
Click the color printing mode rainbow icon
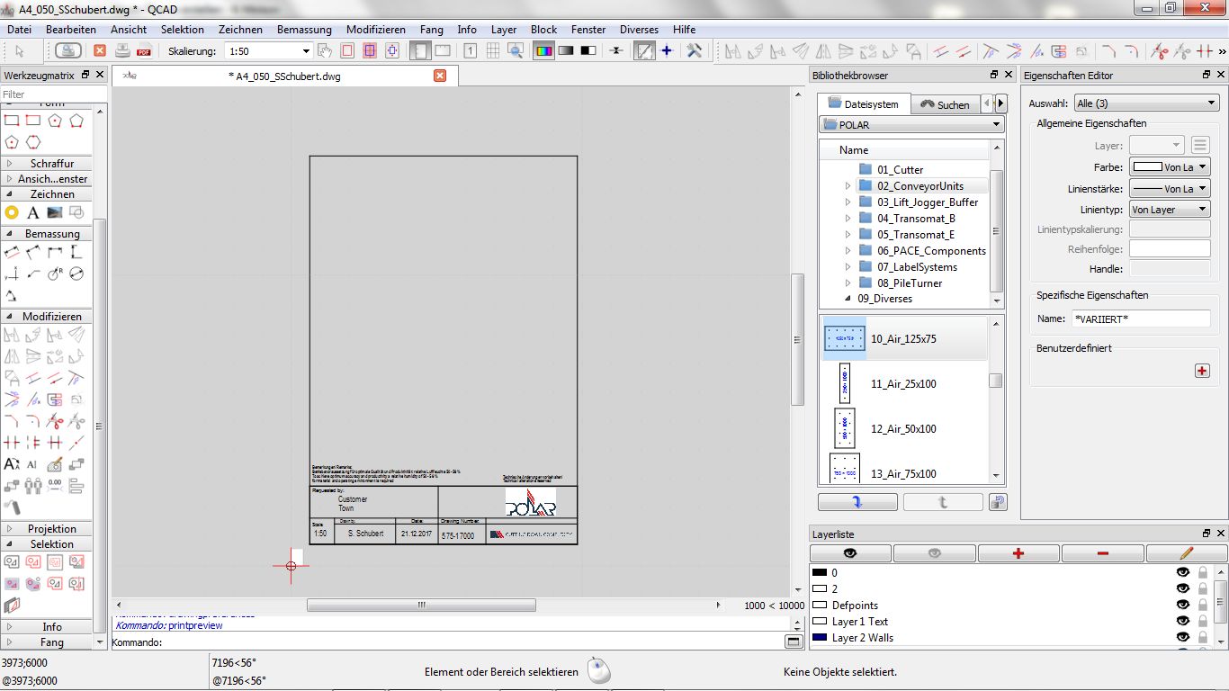pyautogui.click(x=543, y=51)
